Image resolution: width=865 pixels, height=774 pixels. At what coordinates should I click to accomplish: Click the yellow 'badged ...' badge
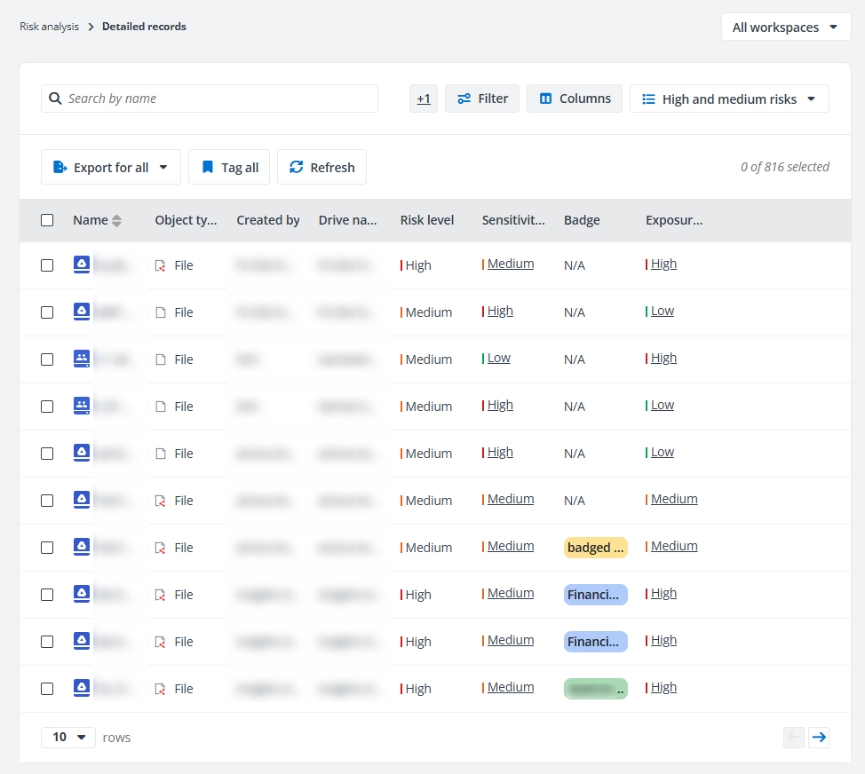[x=595, y=548]
